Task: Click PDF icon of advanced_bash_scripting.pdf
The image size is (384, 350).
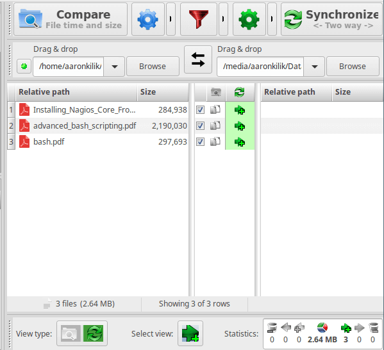Action: point(24,125)
